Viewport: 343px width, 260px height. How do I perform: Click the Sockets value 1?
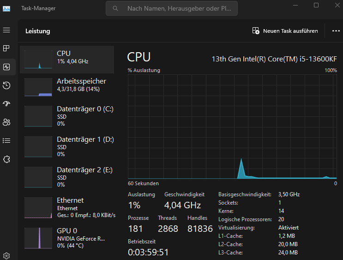click(x=280, y=203)
